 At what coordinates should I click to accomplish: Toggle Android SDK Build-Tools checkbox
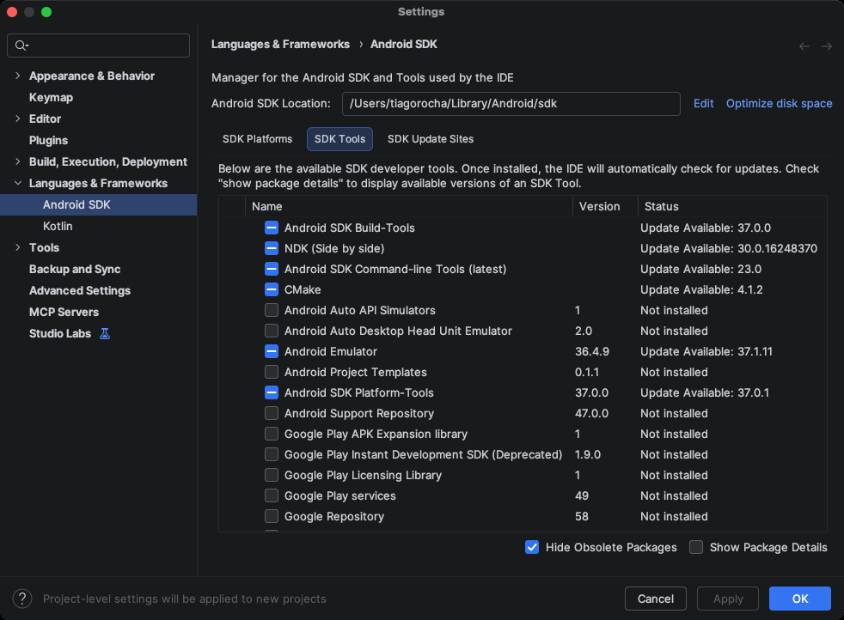[x=272, y=228]
